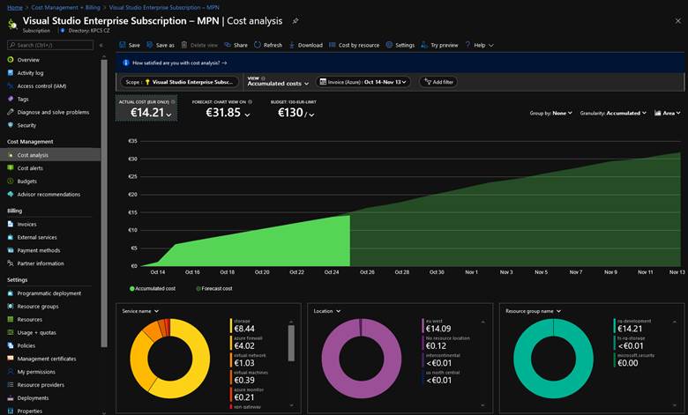
Task: Refresh the cost analysis data
Action: point(267,45)
